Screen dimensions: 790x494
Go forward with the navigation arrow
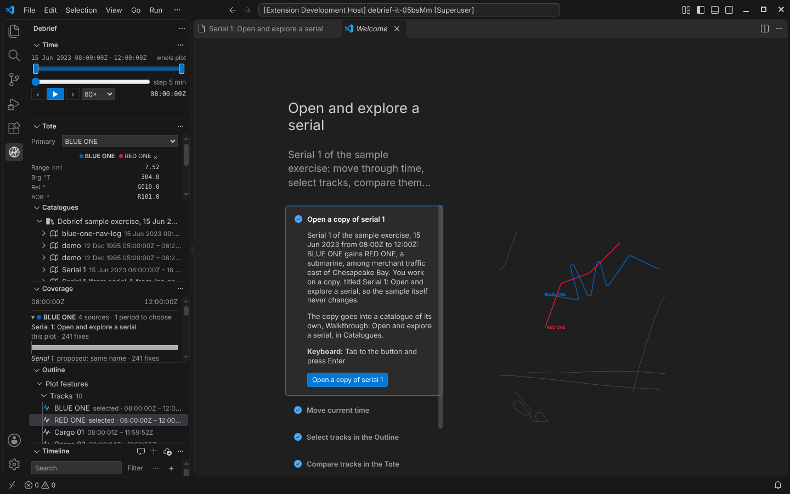(x=247, y=10)
